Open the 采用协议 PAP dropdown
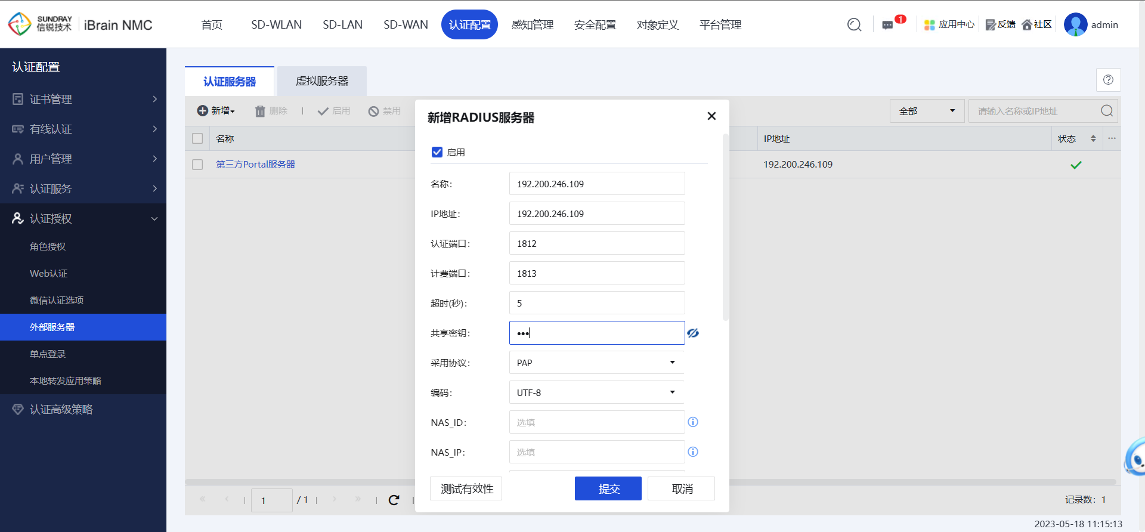Viewport: 1145px width, 532px height. click(x=596, y=363)
